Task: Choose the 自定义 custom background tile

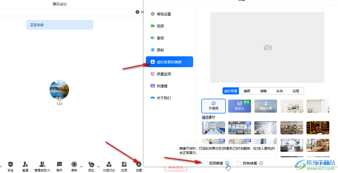Action: coord(240,106)
